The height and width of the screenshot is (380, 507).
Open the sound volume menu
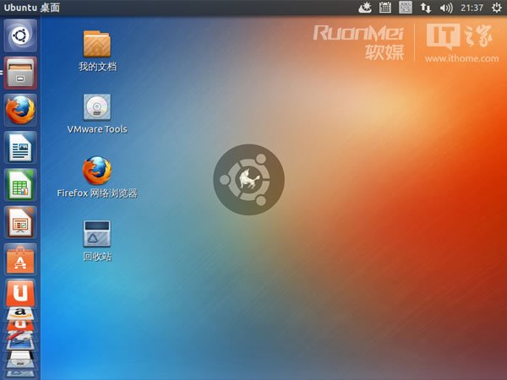446,8
